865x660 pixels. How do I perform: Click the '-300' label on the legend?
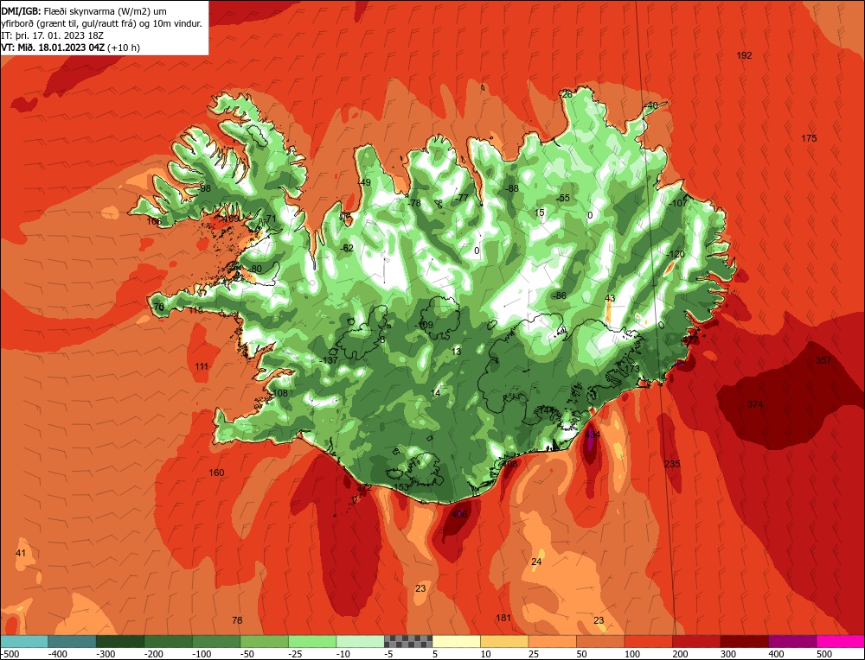point(106,654)
